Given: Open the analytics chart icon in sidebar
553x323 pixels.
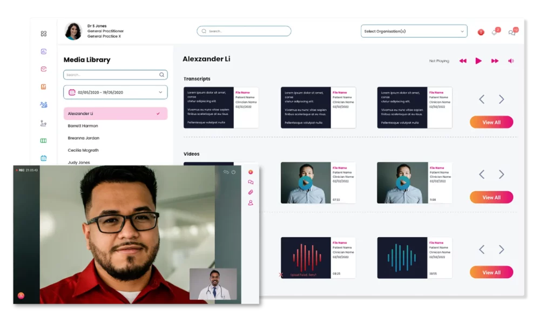Looking at the screenshot, I should point(43,51).
